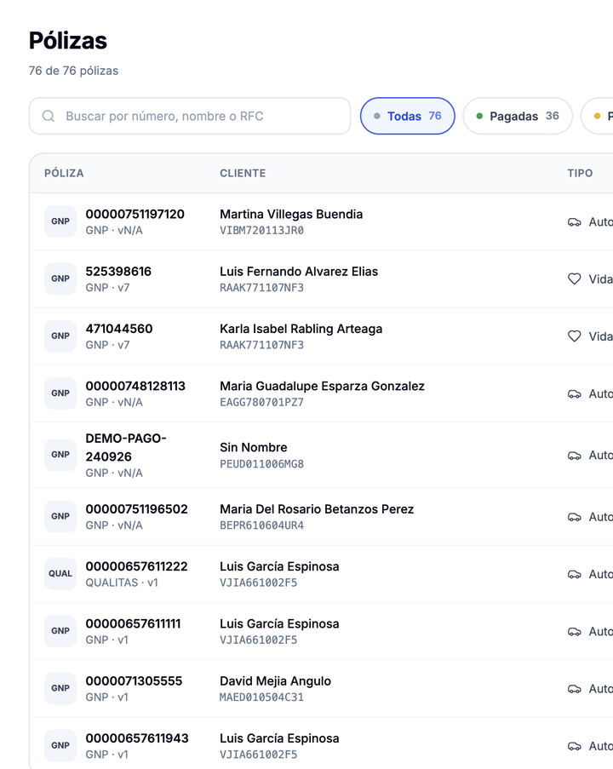Viewport: 613px width, 769px height.
Task: Click heart icon in Luis Fernando Alvarez row
Action: [x=574, y=279]
